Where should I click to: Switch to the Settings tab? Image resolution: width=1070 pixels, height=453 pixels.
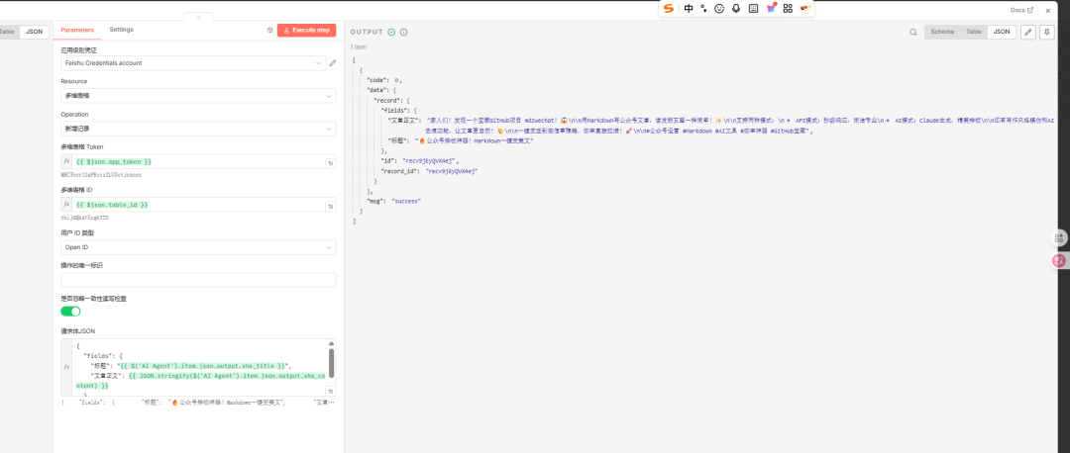point(121,30)
